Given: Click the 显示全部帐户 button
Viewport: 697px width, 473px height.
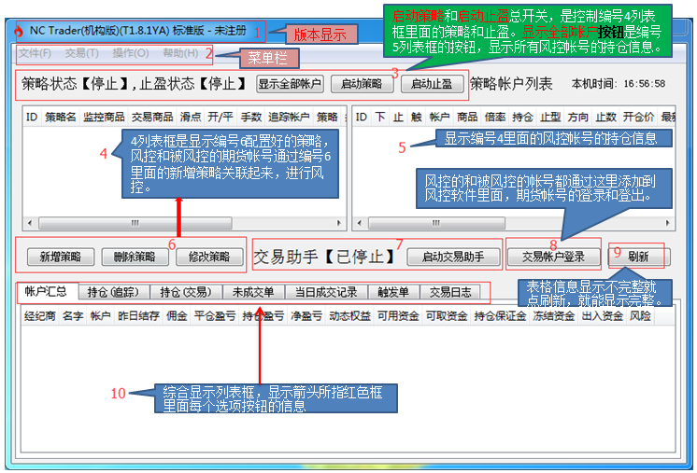Looking at the screenshot, I should 290,84.
